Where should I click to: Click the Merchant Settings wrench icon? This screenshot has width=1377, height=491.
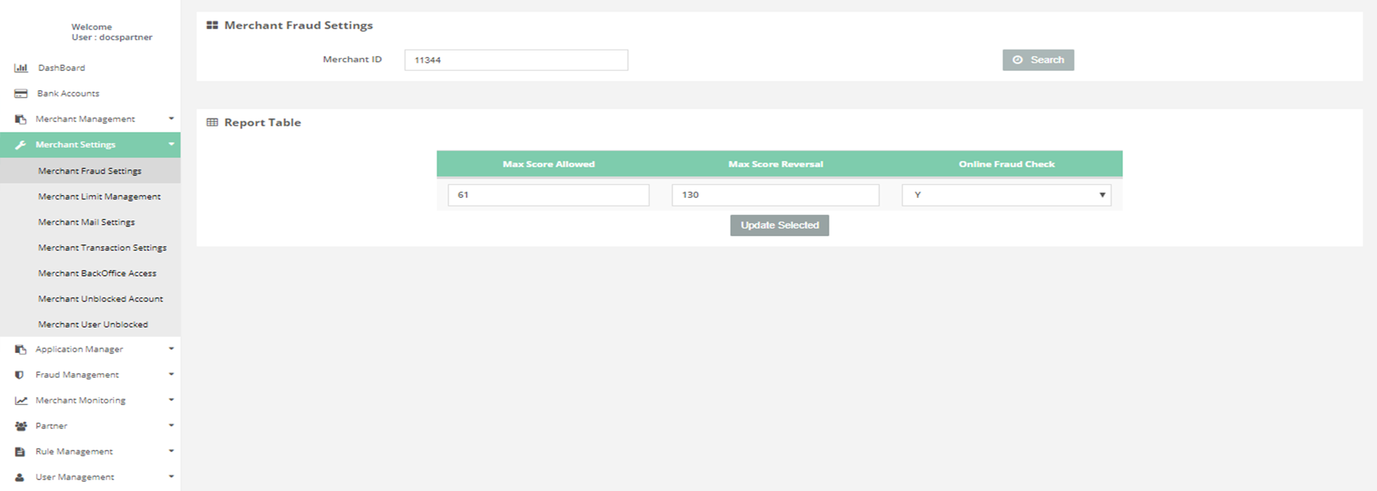(x=20, y=145)
